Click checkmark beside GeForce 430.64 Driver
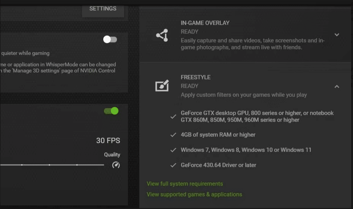 173,165
